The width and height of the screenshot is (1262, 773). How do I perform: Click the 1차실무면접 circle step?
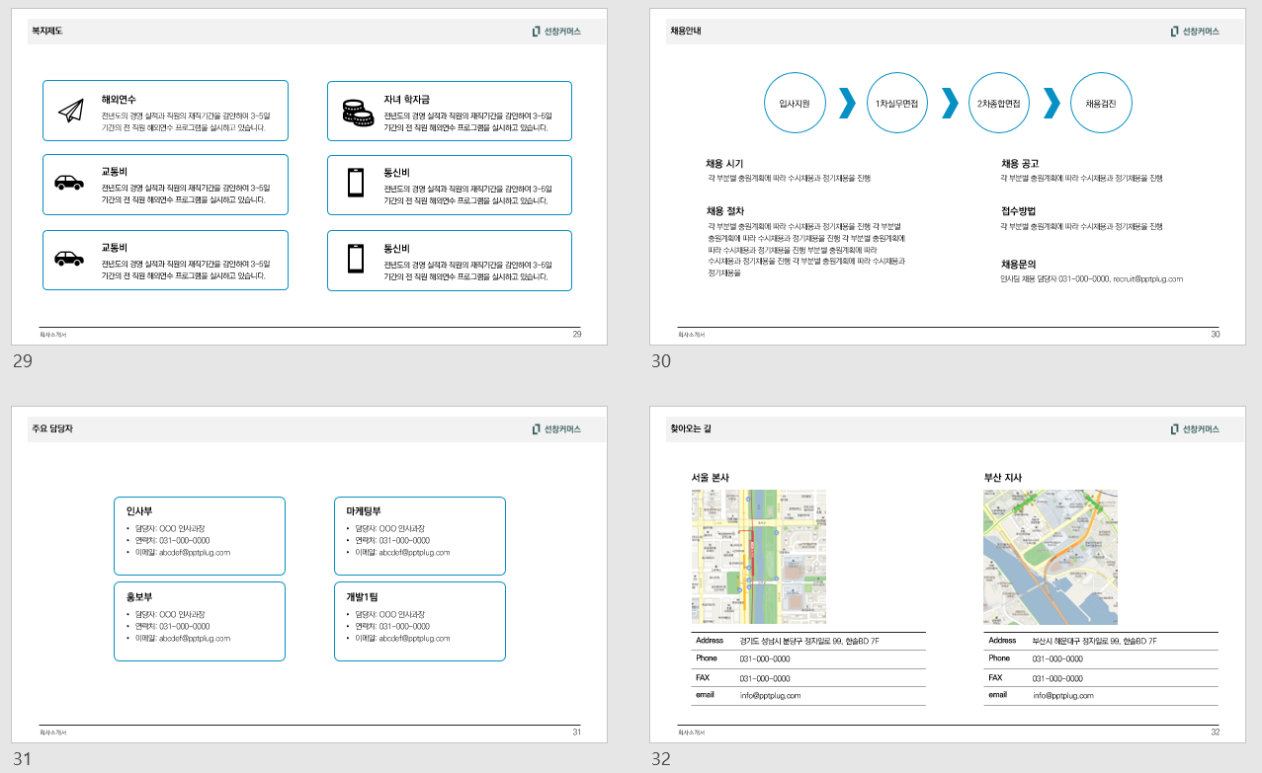(896, 103)
